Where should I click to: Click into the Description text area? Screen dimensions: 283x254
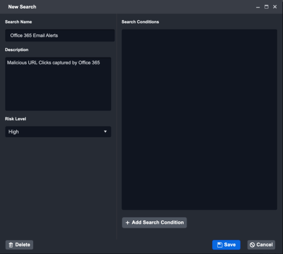pos(58,84)
